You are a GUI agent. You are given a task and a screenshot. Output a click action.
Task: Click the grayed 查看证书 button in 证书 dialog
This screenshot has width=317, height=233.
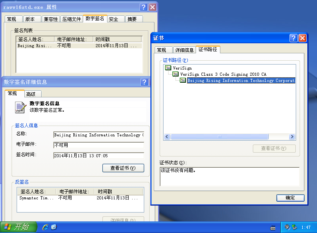coord(274,148)
